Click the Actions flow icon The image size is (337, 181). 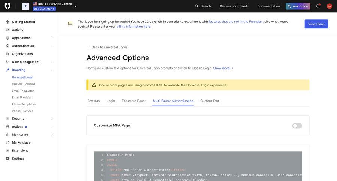click(x=7, y=127)
